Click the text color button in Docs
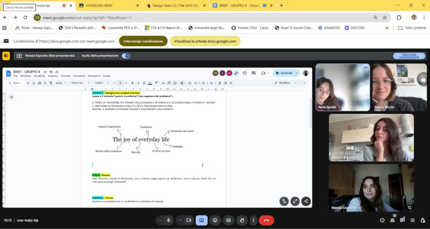430x229 pixels. (x=150, y=83)
